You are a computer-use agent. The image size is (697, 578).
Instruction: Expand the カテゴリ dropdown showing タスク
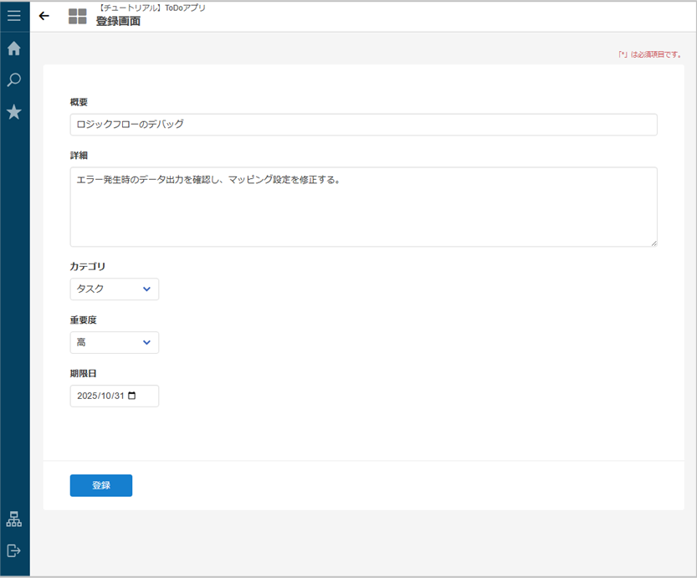tap(114, 289)
